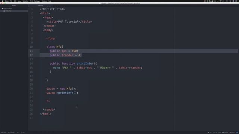Collapse the project root folder
Viewport: 239px width, 134px height.
tap(1, 9)
